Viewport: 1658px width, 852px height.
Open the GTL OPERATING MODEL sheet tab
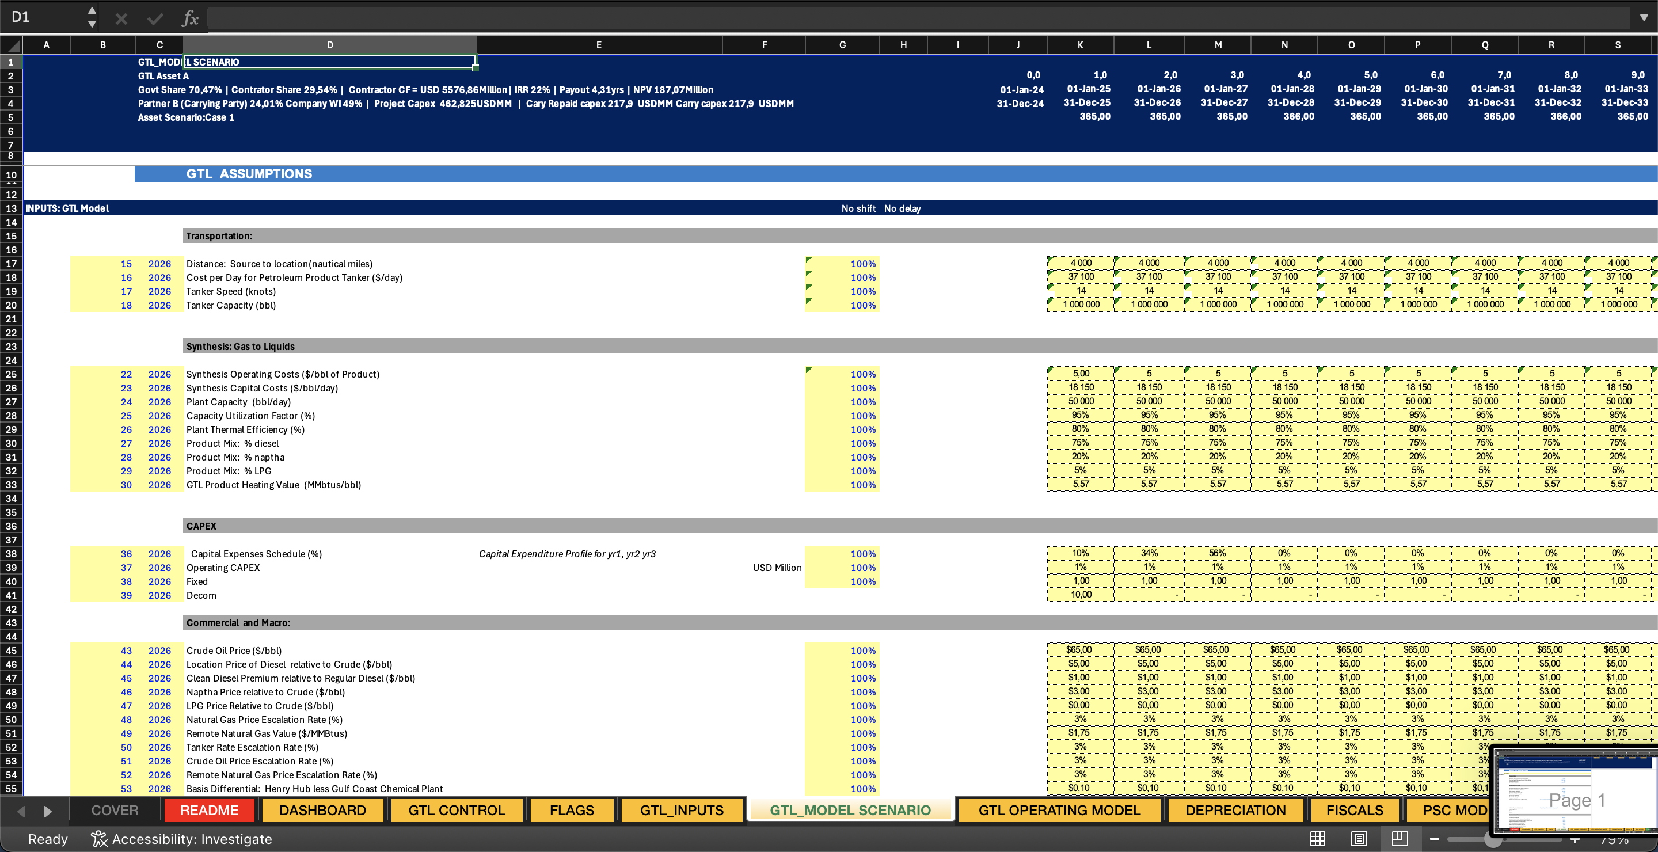[1059, 810]
